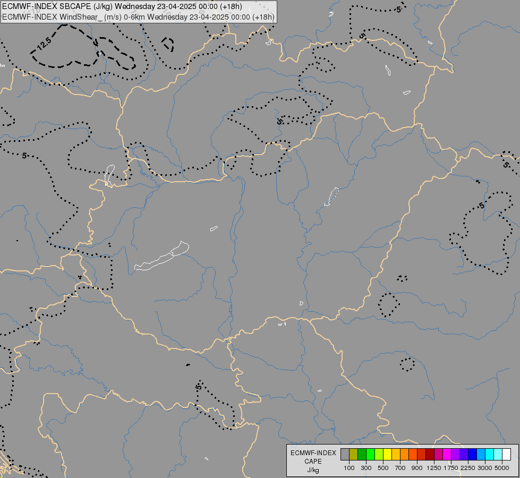Click the '500' legend tick value
520x478 pixels.
click(x=383, y=468)
